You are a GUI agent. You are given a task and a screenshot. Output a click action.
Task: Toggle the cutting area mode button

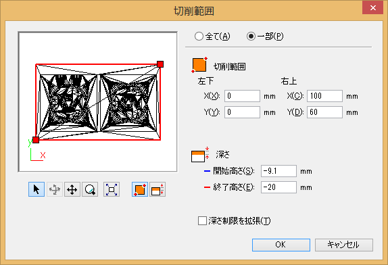click(x=140, y=189)
